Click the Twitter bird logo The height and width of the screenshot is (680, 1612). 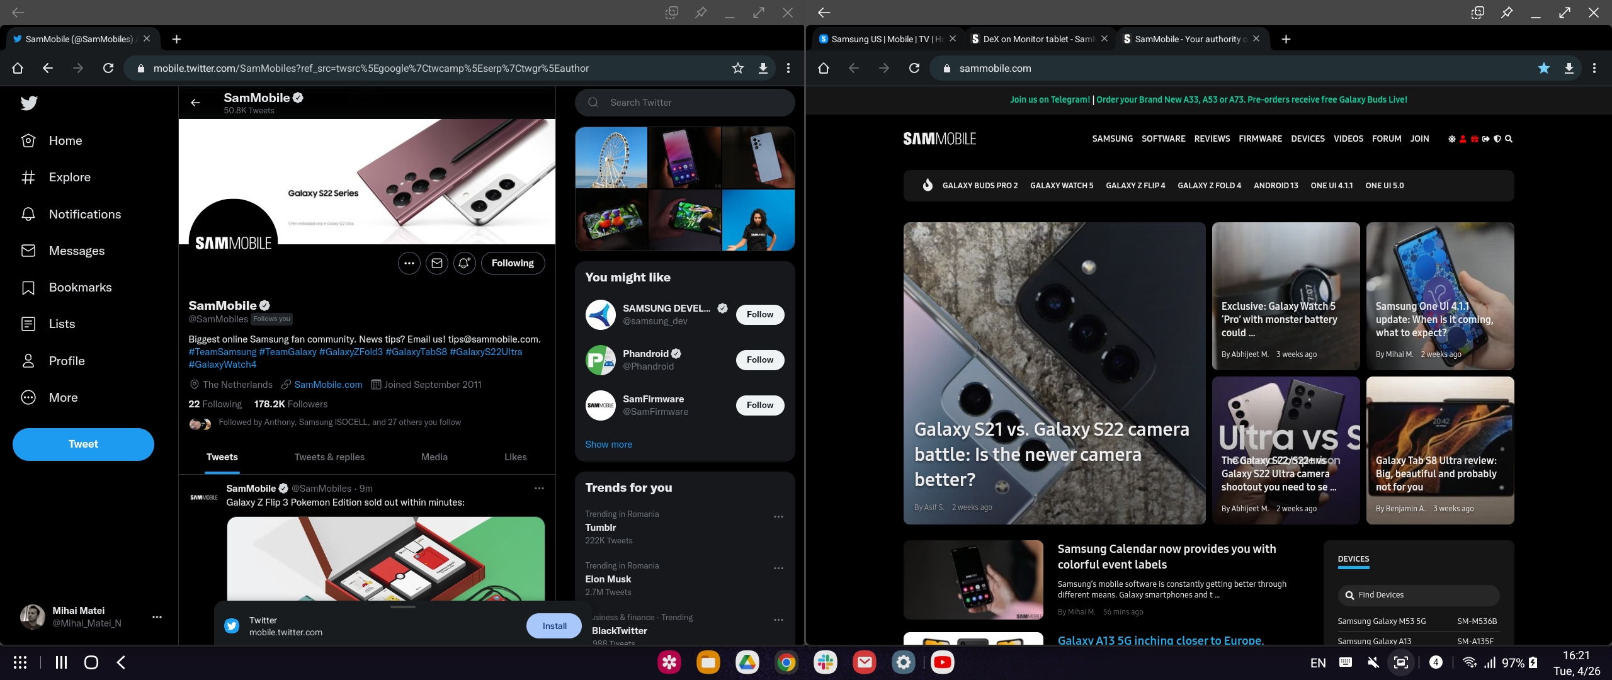[29, 103]
